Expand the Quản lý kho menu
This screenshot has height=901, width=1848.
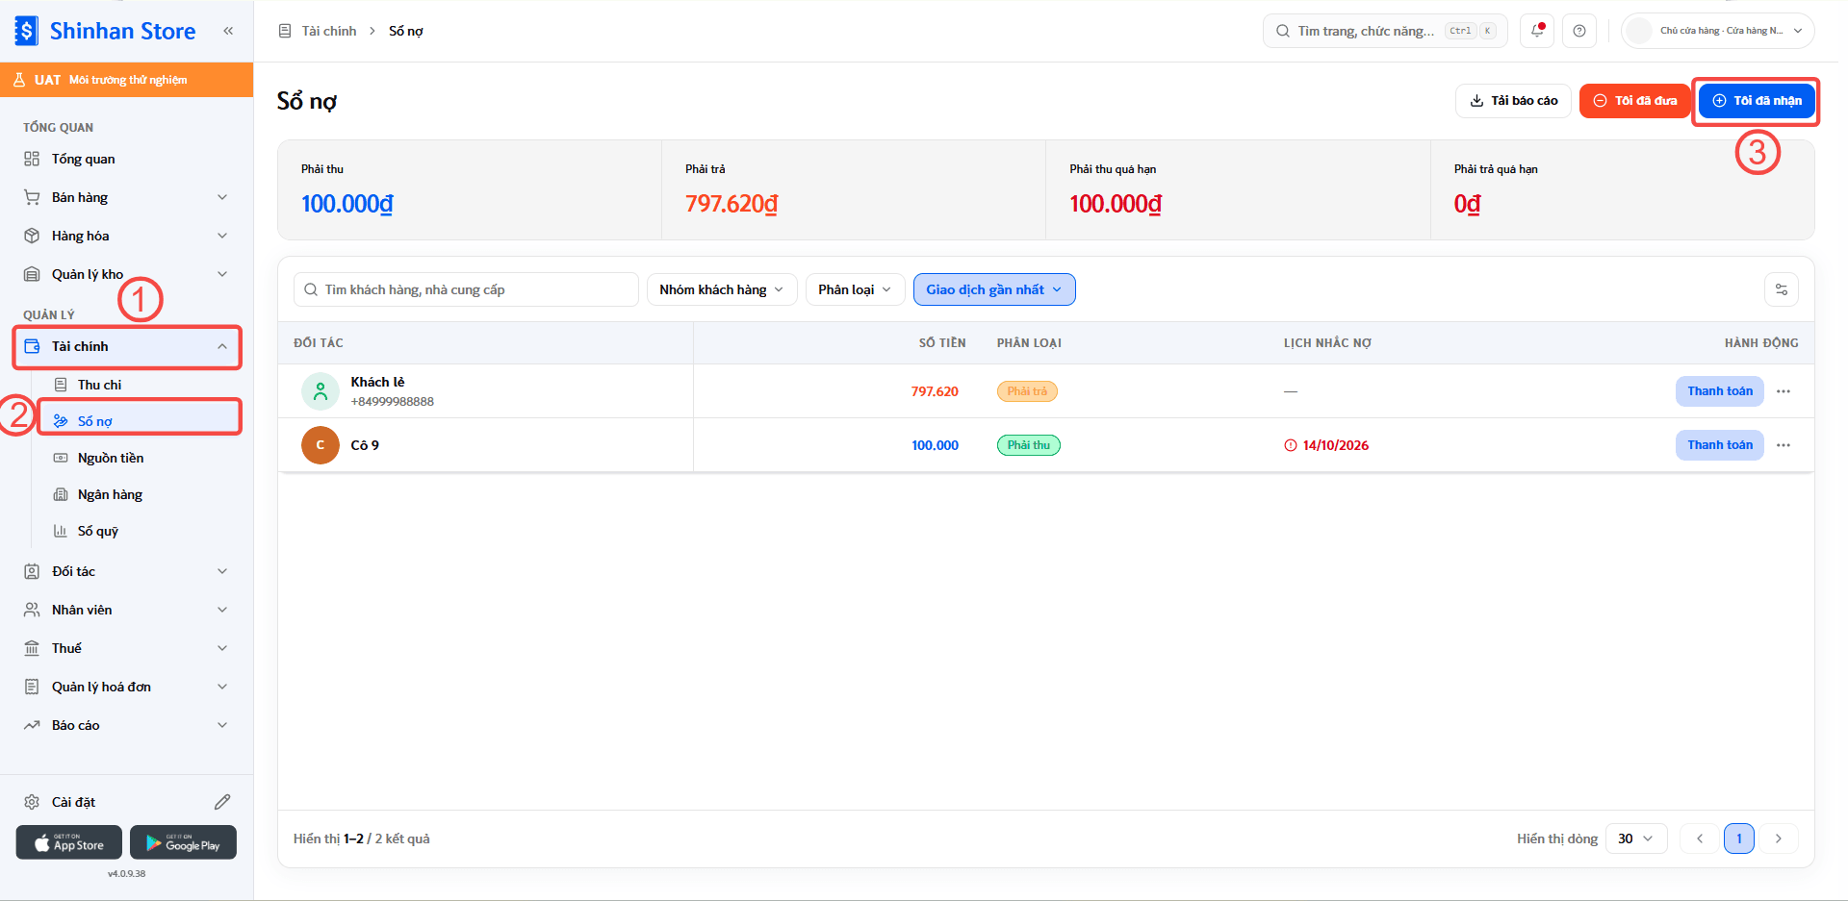(127, 274)
